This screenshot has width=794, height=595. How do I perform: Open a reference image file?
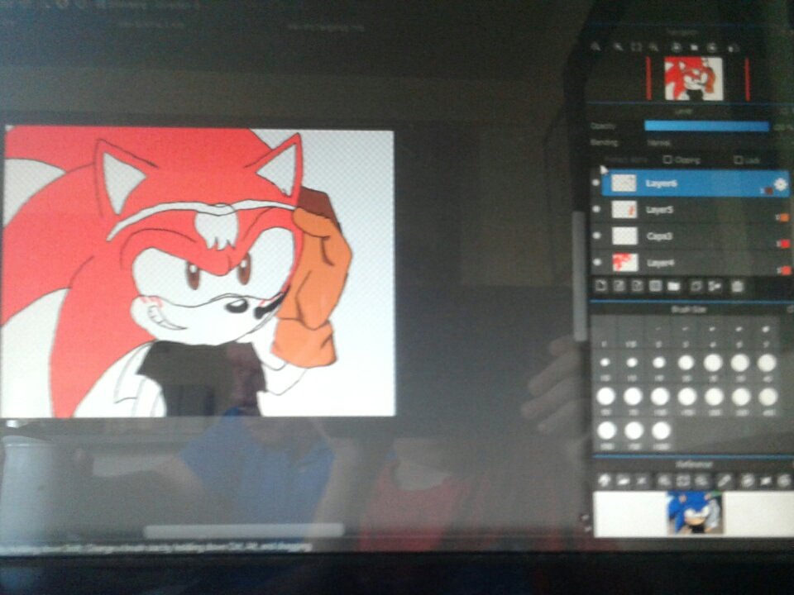[623, 481]
